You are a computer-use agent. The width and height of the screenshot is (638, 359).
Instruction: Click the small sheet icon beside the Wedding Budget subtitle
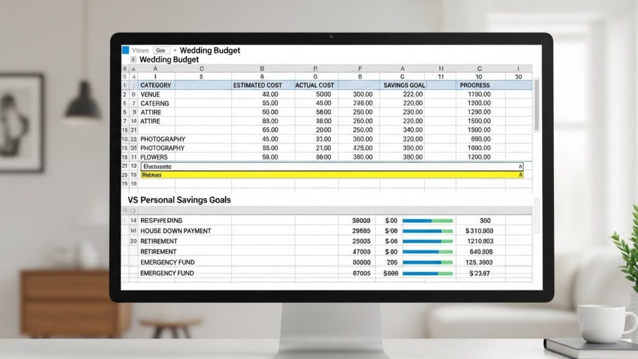point(133,59)
